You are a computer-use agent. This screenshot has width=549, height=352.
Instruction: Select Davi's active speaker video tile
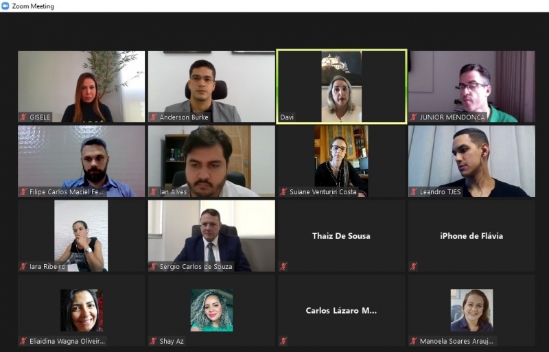click(x=342, y=86)
